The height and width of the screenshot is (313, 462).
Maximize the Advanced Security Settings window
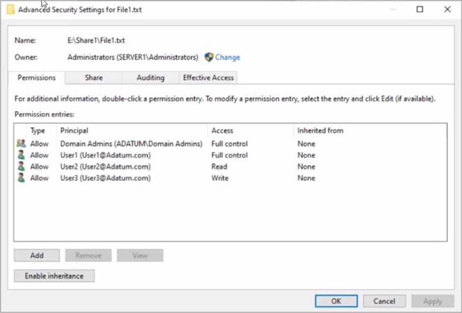(419, 9)
